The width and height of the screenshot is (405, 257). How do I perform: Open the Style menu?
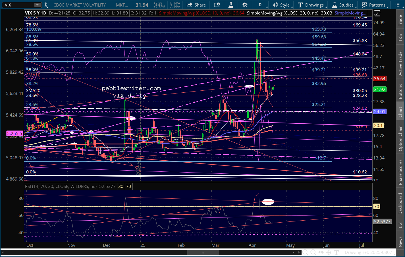[281, 5]
